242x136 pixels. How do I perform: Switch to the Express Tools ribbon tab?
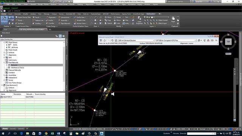(x=126, y=14)
